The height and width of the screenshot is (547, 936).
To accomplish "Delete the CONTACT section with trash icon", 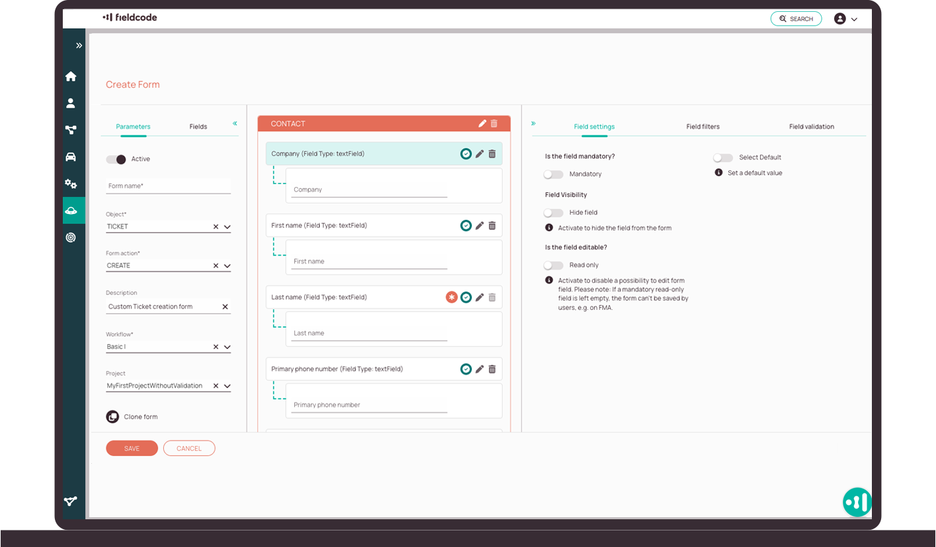I will [494, 124].
